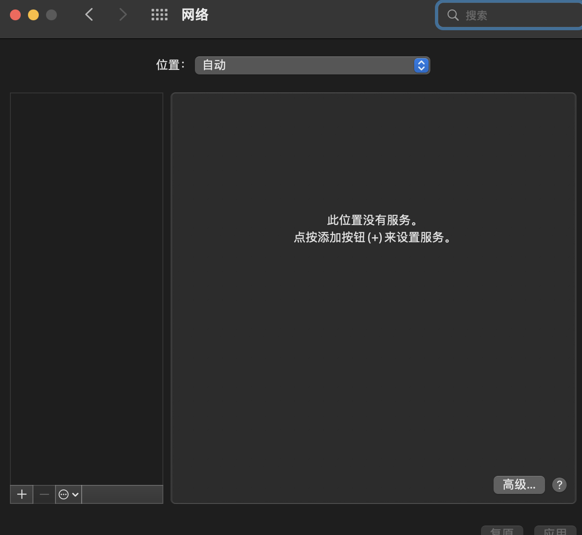Add a service with the plus button

coord(22,494)
